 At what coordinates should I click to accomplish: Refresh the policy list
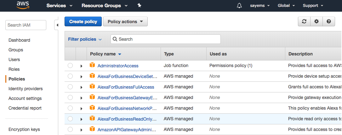(x=304, y=22)
